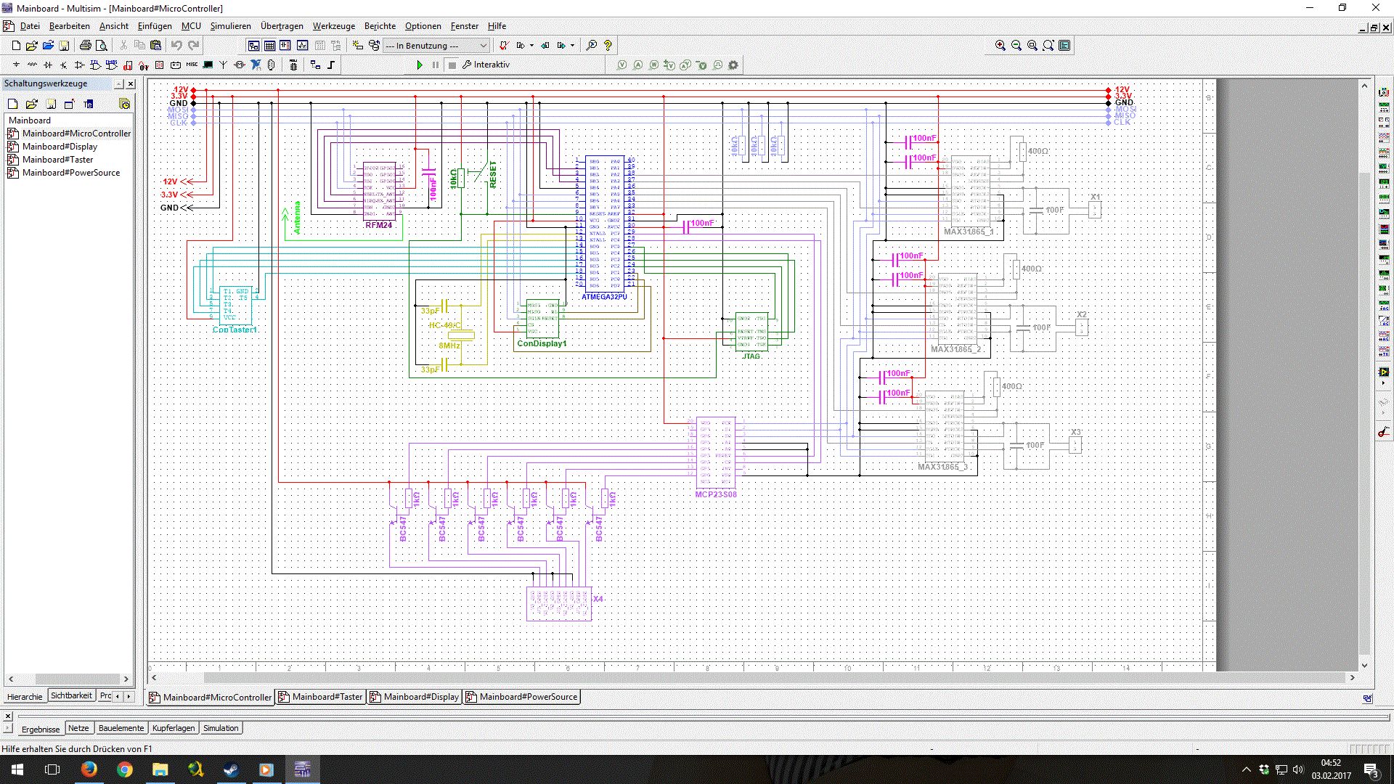Toggle the spreadsheet view icon

tap(269, 45)
